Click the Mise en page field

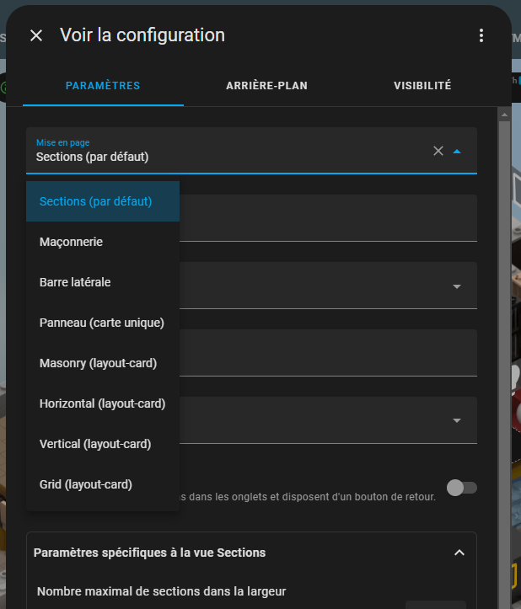[x=251, y=151]
